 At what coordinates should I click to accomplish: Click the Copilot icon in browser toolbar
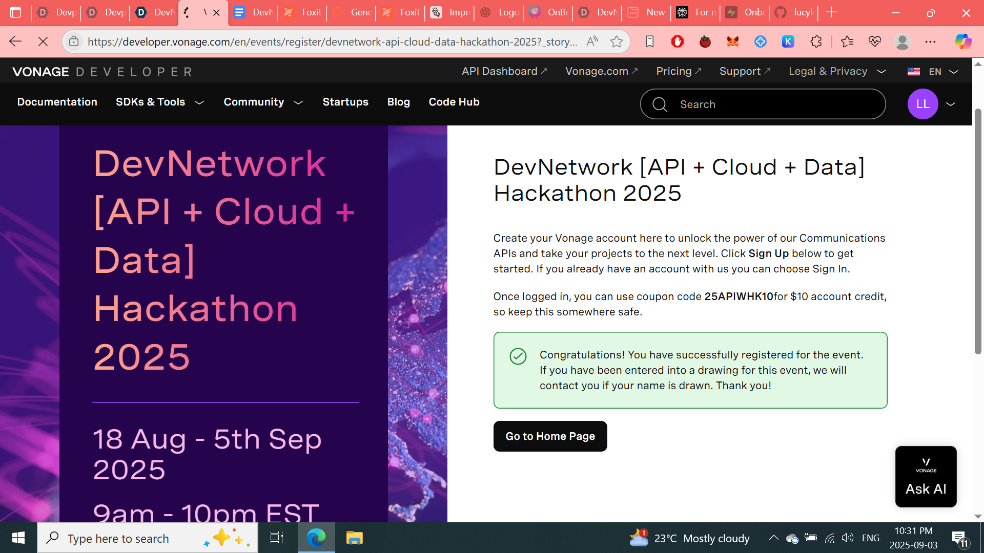click(963, 41)
